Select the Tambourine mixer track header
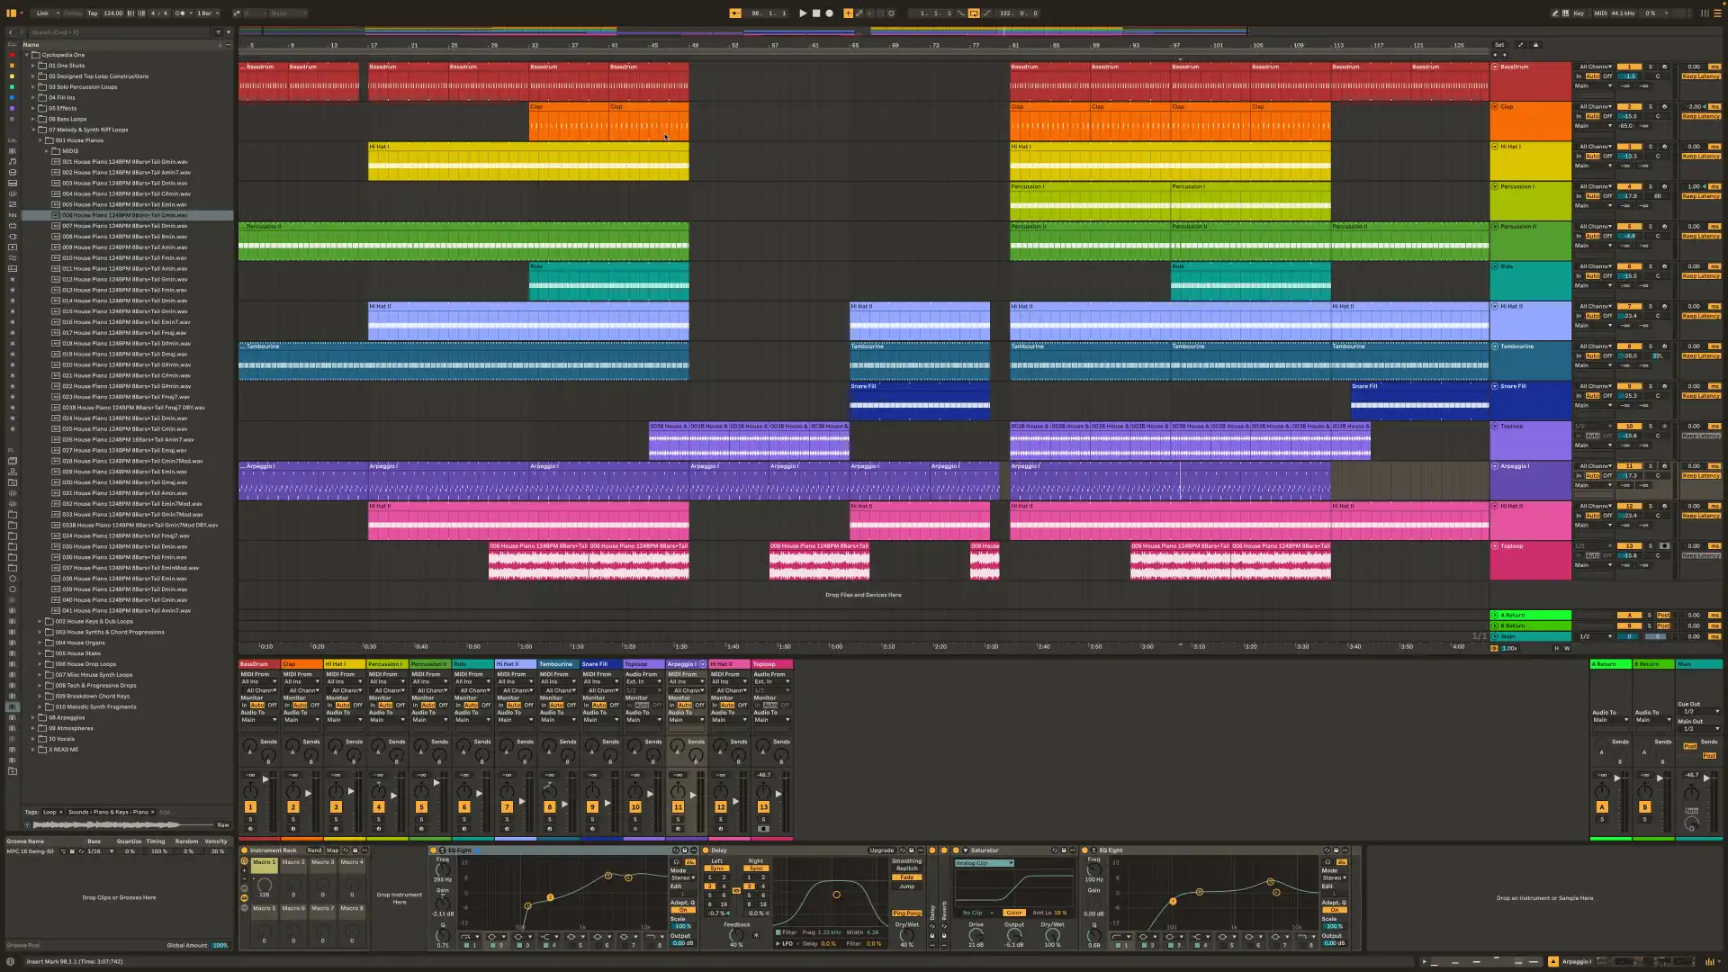This screenshot has height=972, width=1728. [558, 664]
